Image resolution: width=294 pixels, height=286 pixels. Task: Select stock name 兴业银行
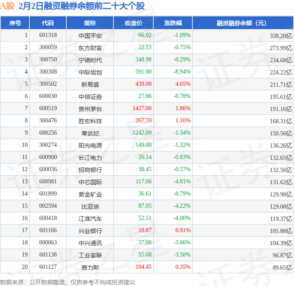(x=90, y=231)
